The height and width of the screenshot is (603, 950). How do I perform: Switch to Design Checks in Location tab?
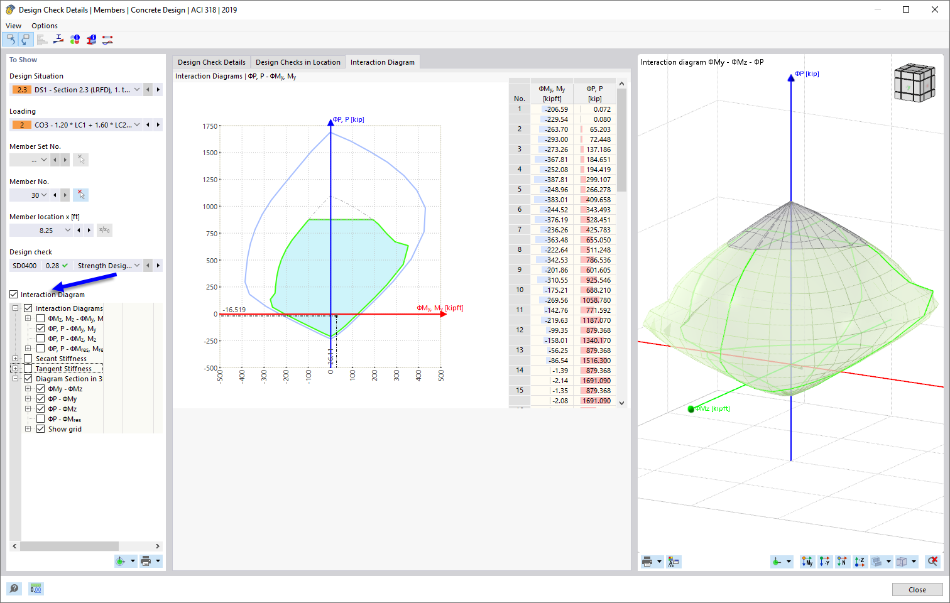click(298, 62)
